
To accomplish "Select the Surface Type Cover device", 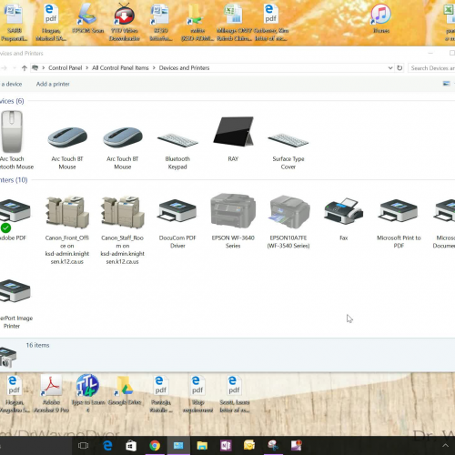I will 288,151.
